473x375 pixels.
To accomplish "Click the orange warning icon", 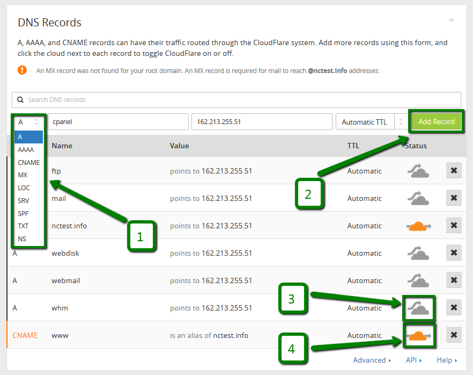I will point(22,70).
